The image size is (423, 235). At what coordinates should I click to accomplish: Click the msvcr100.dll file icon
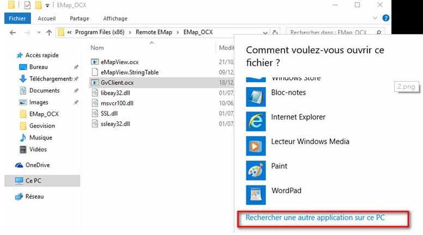click(95, 103)
